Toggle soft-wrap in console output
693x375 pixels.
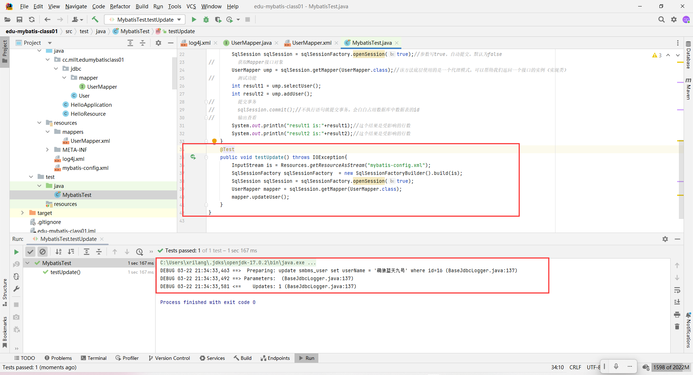pyautogui.click(x=677, y=290)
